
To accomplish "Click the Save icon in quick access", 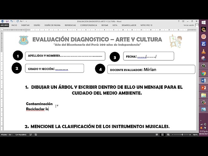I will (7, 21).
